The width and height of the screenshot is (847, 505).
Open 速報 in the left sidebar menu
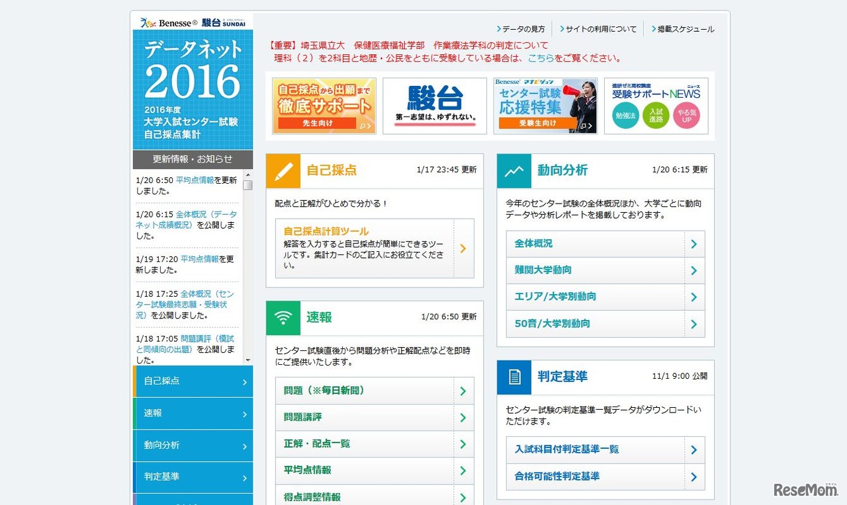(x=193, y=413)
